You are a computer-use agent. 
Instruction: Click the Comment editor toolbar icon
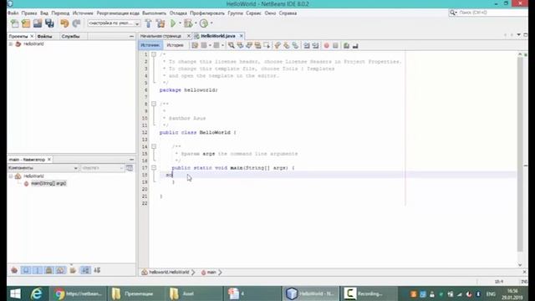tap(346, 45)
